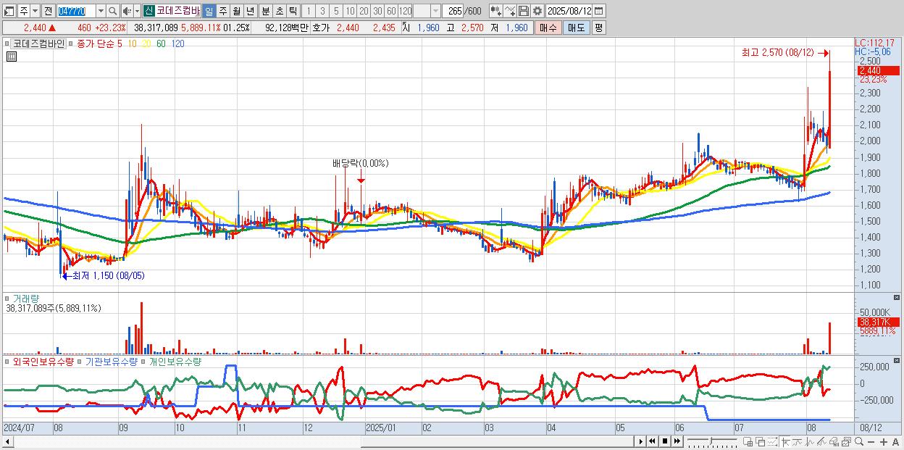The width and height of the screenshot is (904, 450).
Task: Select the 10 interval preset
Action: pos(350,11)
